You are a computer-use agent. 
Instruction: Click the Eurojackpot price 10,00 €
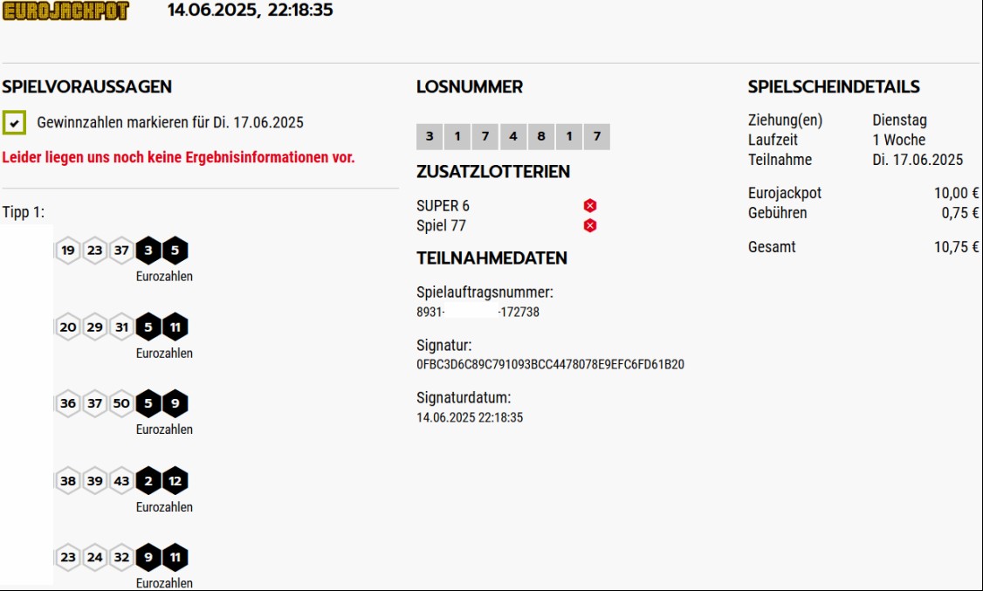[957, 193]
